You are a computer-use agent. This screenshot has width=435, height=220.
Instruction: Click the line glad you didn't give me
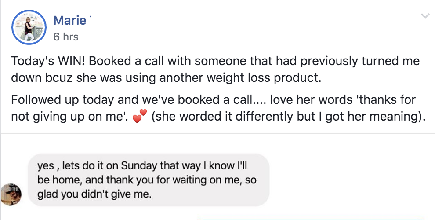click(94, 194)
